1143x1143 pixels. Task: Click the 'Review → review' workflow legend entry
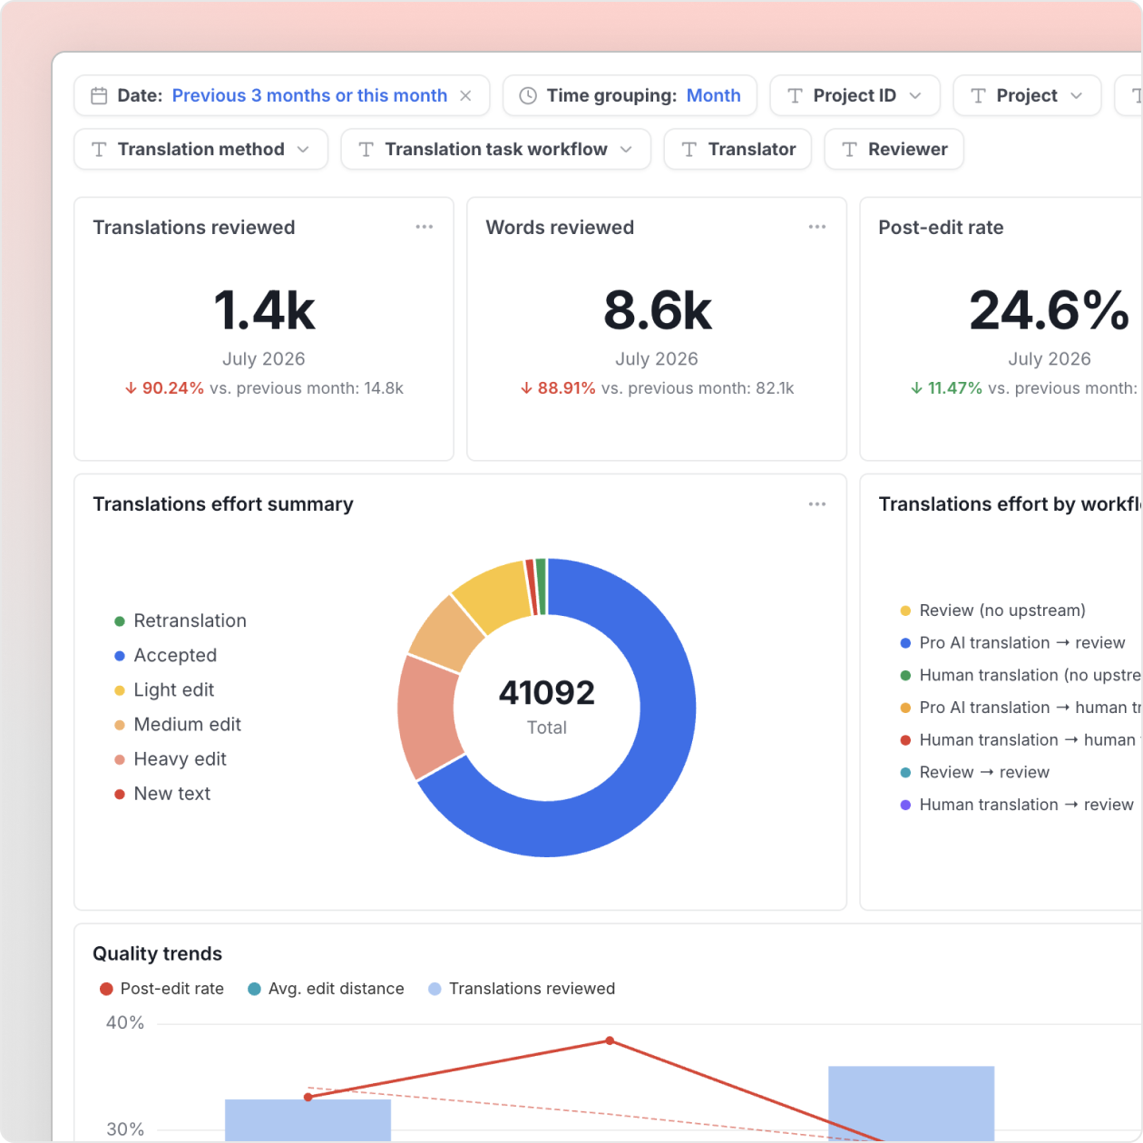coord(974,772)
